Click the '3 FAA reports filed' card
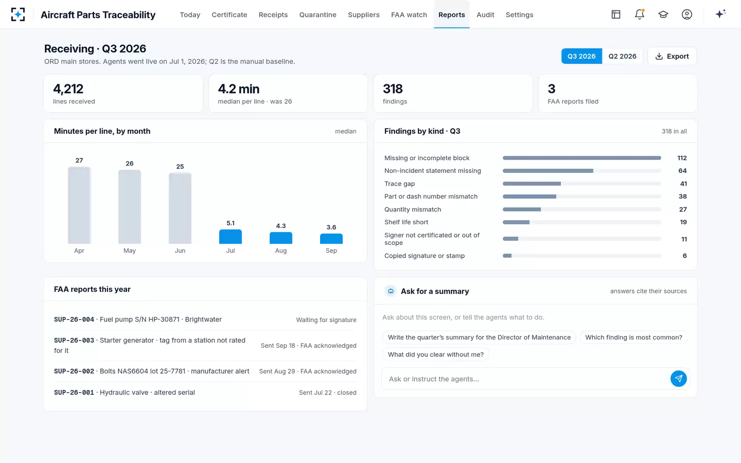741x463 pixels. [x=618, y=93]
